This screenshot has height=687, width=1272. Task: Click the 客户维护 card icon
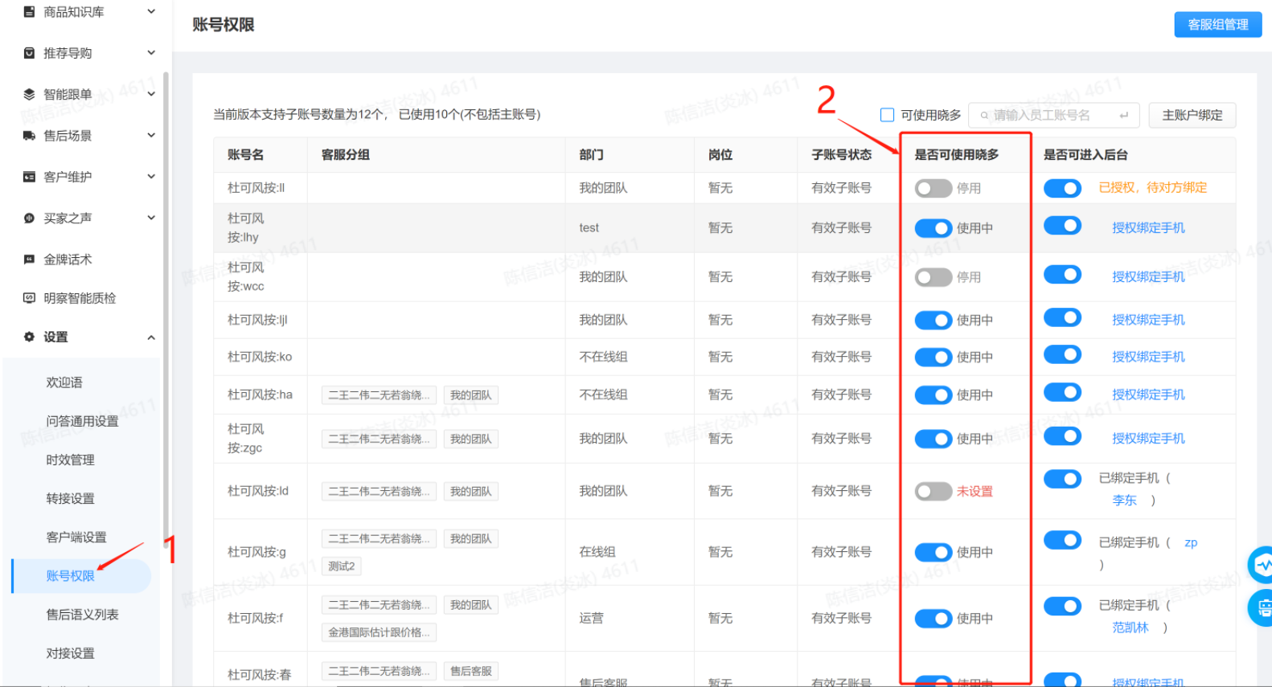[x=29, y=177]
